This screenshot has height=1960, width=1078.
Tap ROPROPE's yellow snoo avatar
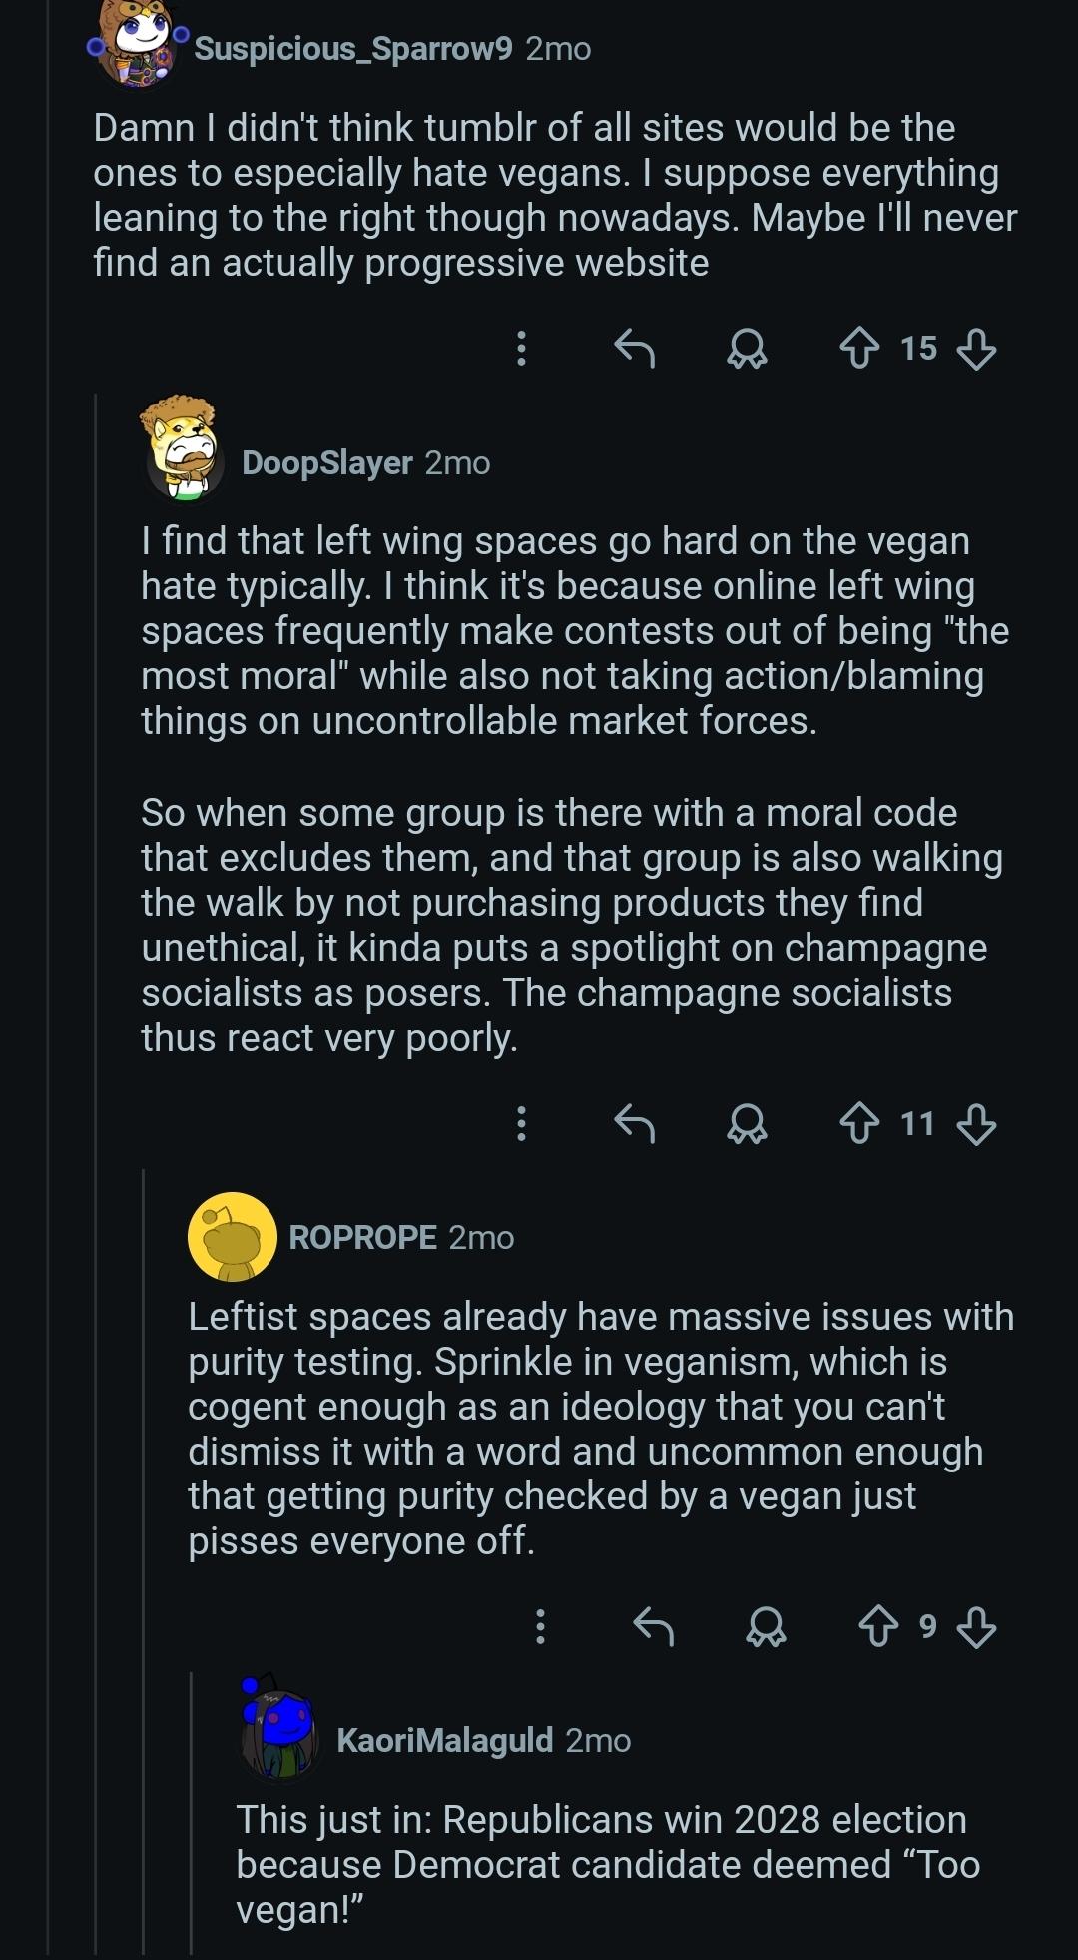tap(232, 1237)
